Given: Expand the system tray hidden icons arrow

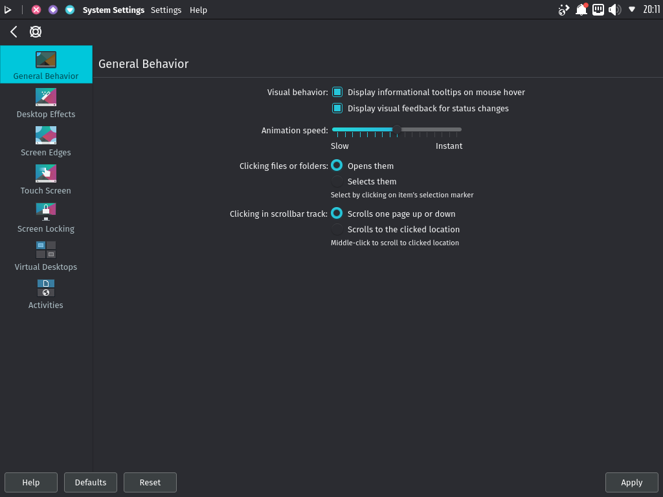Looking at the screenshot, I should coord(632,10).
